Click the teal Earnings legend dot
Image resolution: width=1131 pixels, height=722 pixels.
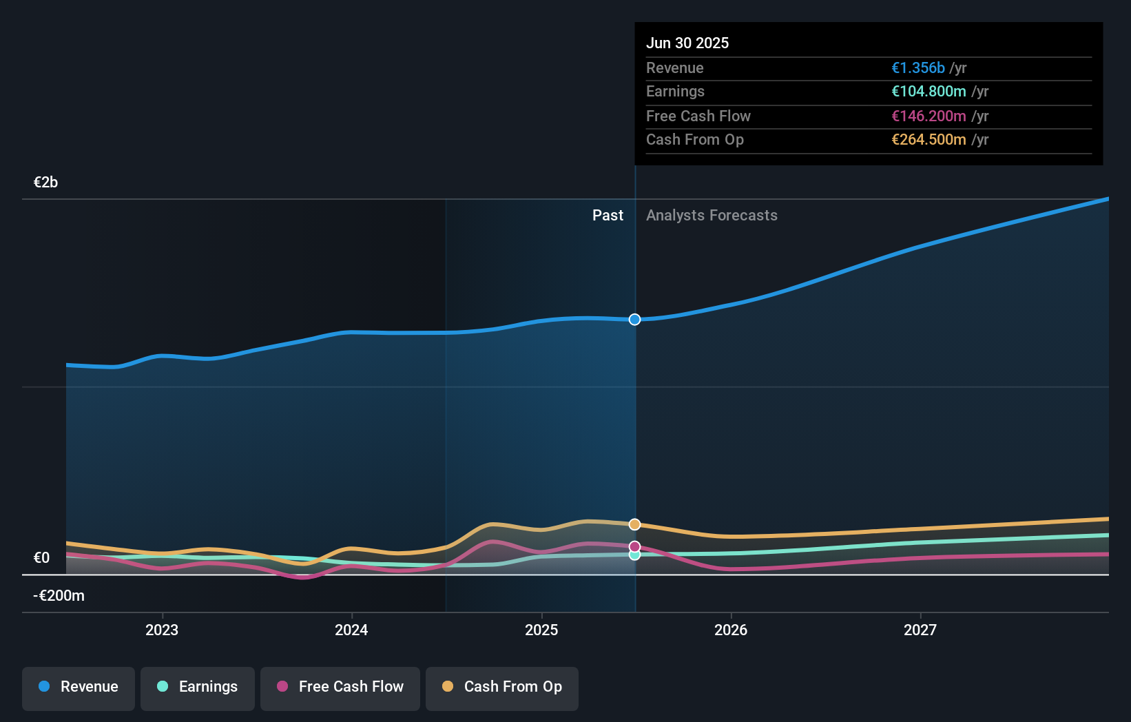(161, 687)
